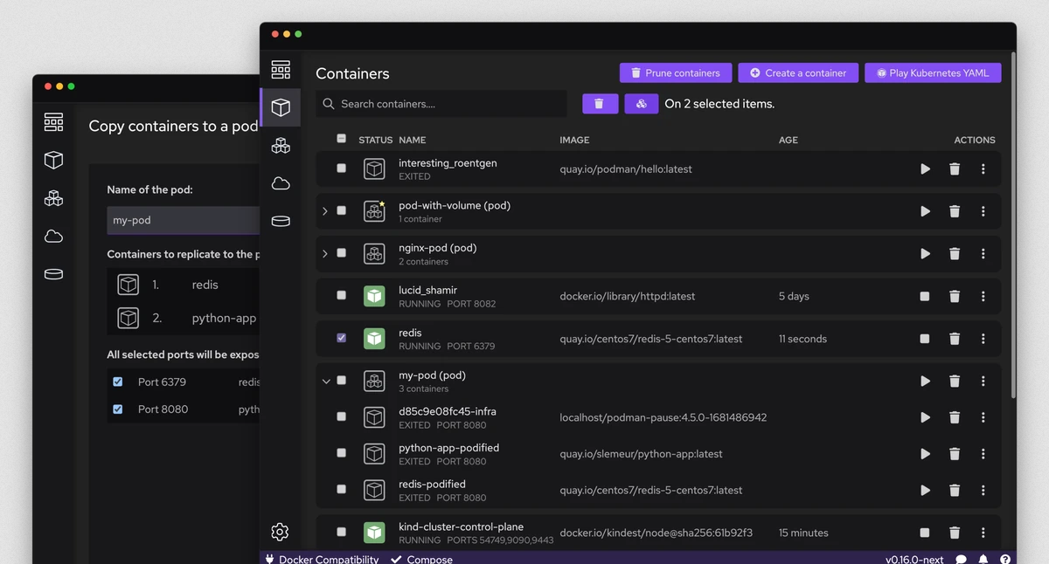Open kebab menu for redis-podified
Screen dimensions: 1049x564
983,490
